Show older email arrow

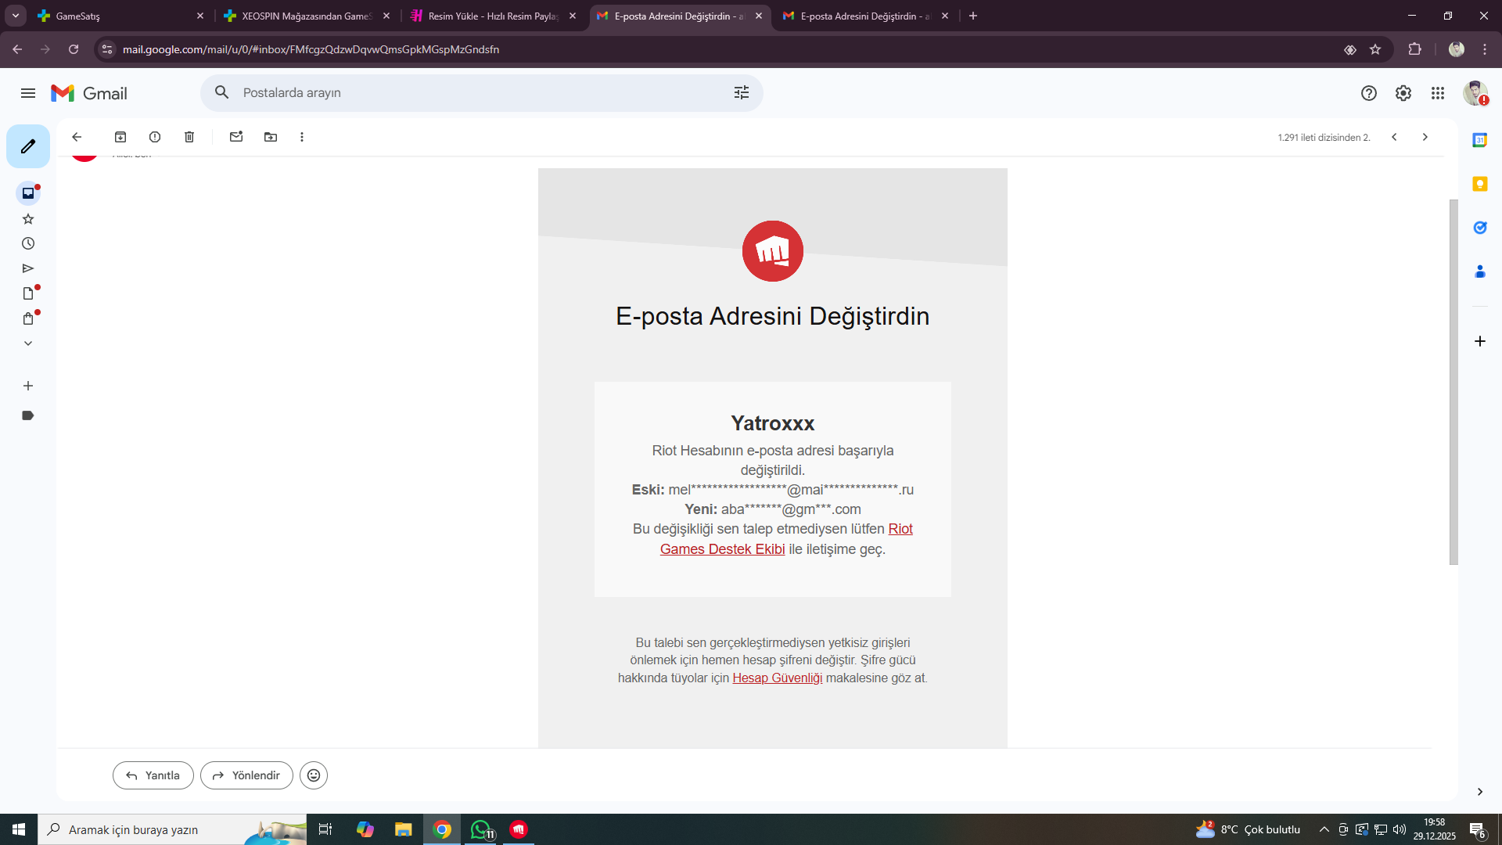click(x=1425, y=137)
